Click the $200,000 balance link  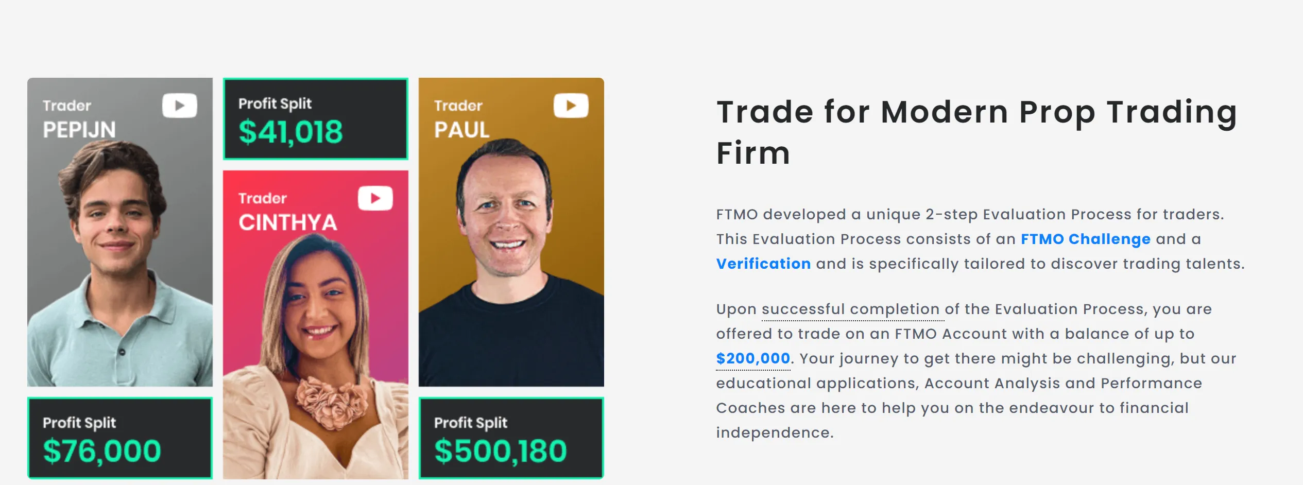click(753, 358)
